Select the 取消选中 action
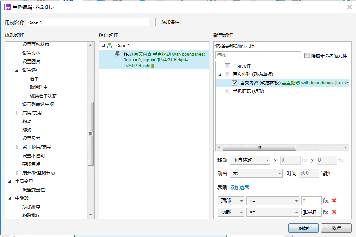 (x=39, y=87)
